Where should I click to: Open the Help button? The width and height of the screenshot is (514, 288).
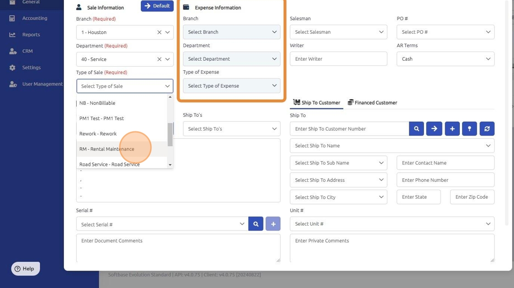point(25,269)
